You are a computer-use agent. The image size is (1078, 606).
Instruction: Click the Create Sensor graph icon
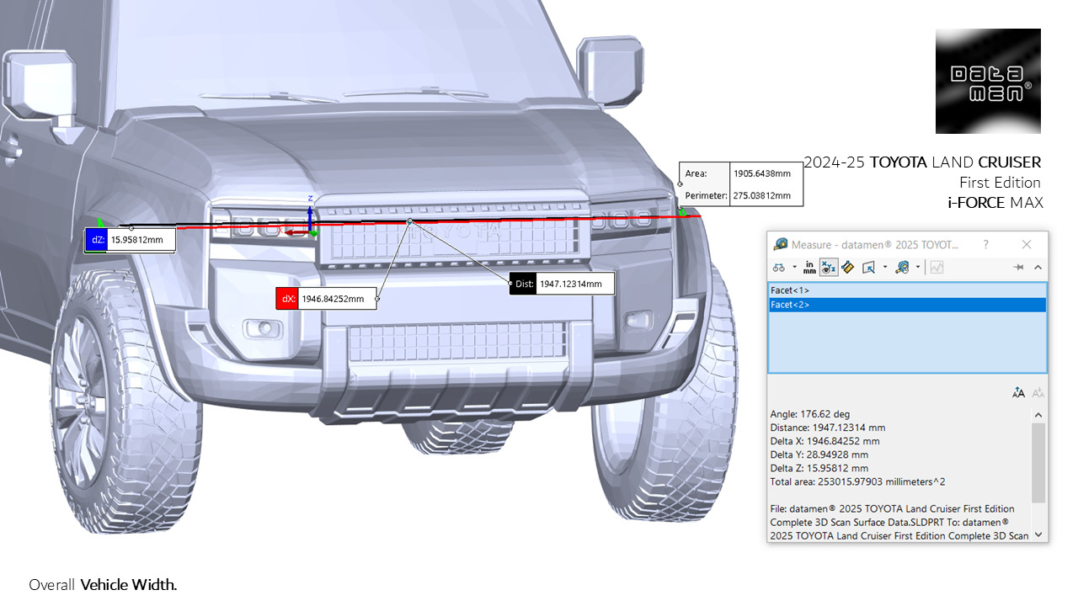937,267
